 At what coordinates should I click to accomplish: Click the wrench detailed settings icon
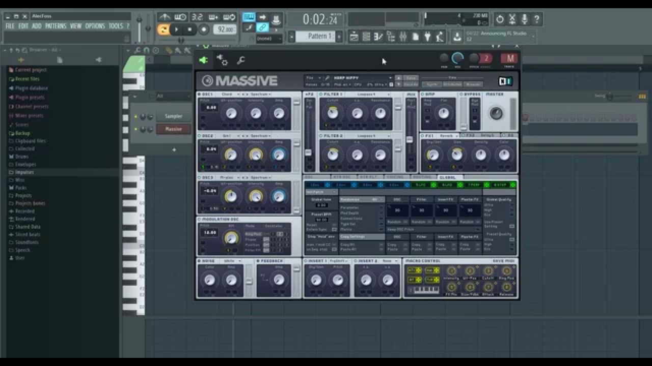click(241, 60)
